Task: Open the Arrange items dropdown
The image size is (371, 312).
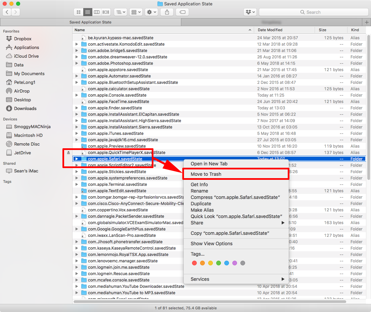Action: (x=121, y=12)
